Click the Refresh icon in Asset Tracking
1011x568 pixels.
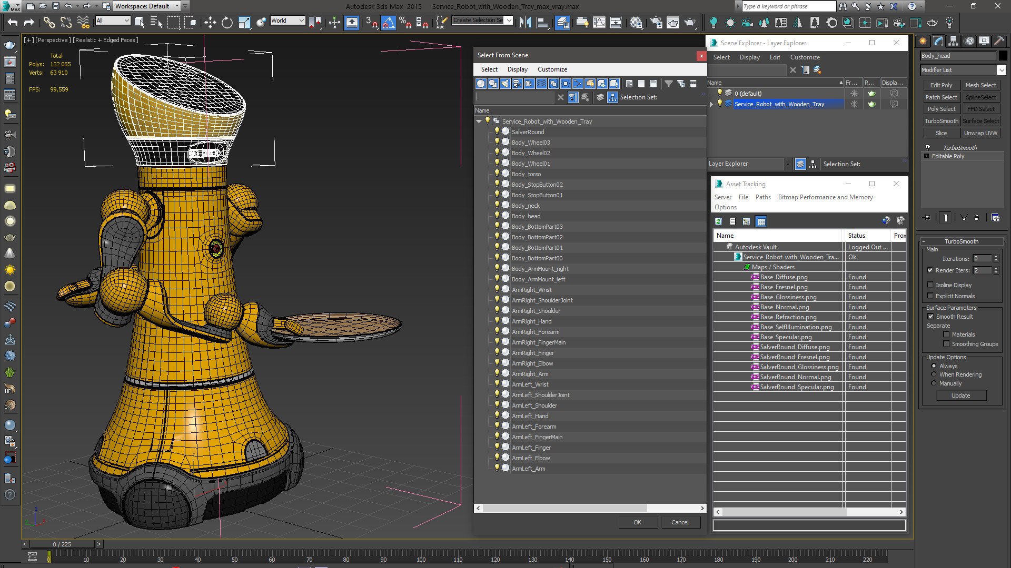(x=718, y=221)
